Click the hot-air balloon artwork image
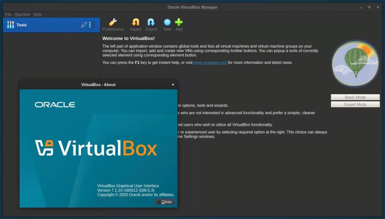Screen dimensions: 385x219 tap(355, 63)
